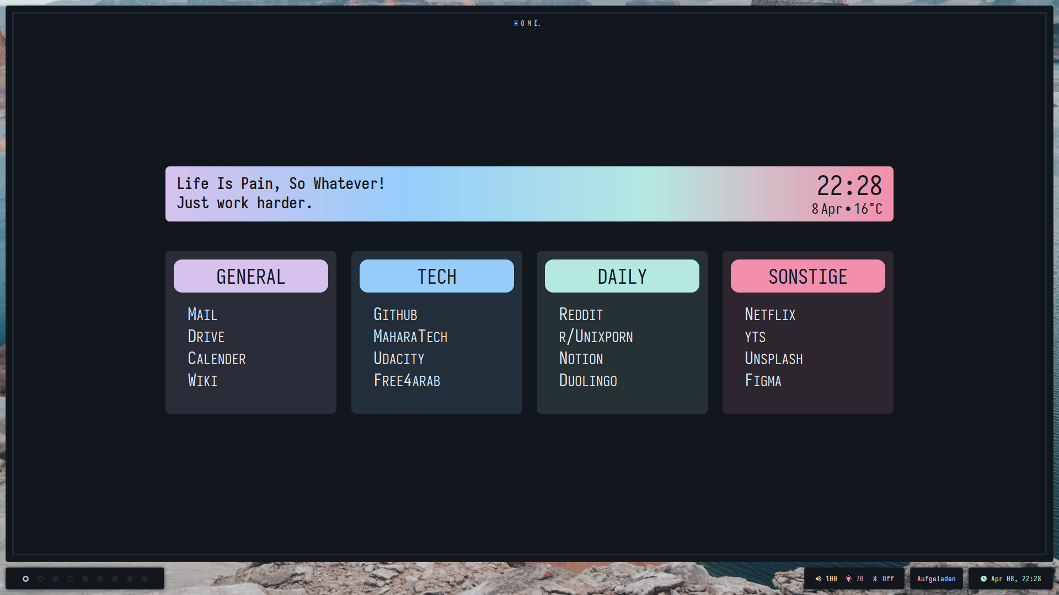Click the clock icon in status bar
The image size is (1059, 595).
pos(983,578)
